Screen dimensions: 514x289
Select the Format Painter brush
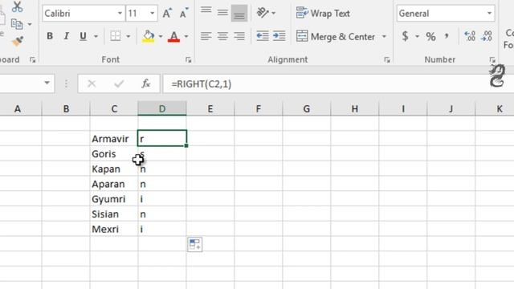(18, 41)
